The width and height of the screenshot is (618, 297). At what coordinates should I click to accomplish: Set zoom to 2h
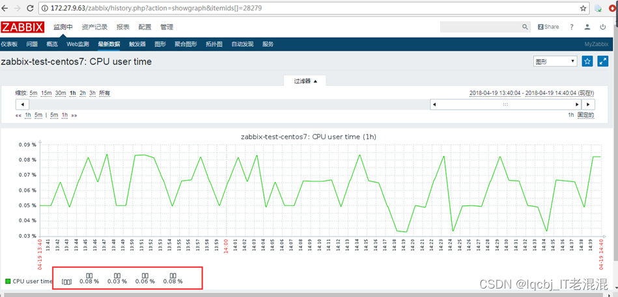click(82, 93)
